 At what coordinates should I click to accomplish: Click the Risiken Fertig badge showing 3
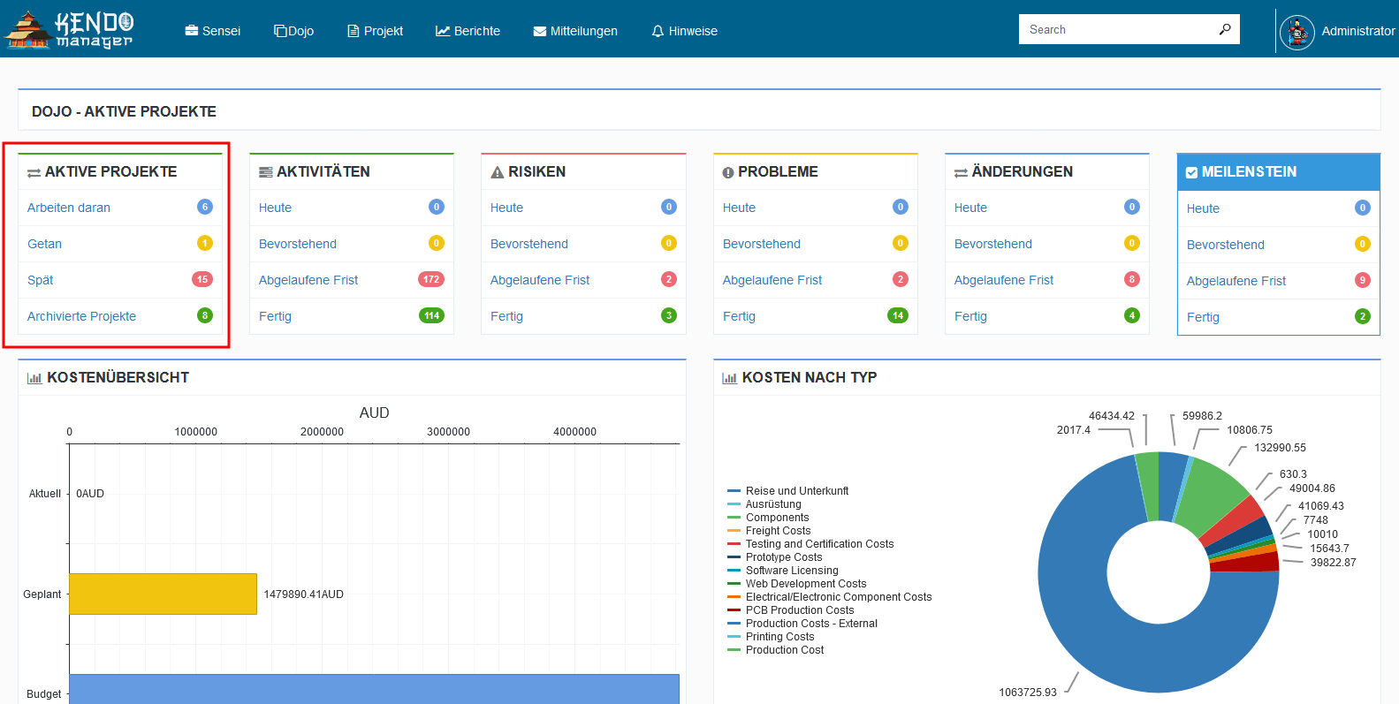point(669,315)
